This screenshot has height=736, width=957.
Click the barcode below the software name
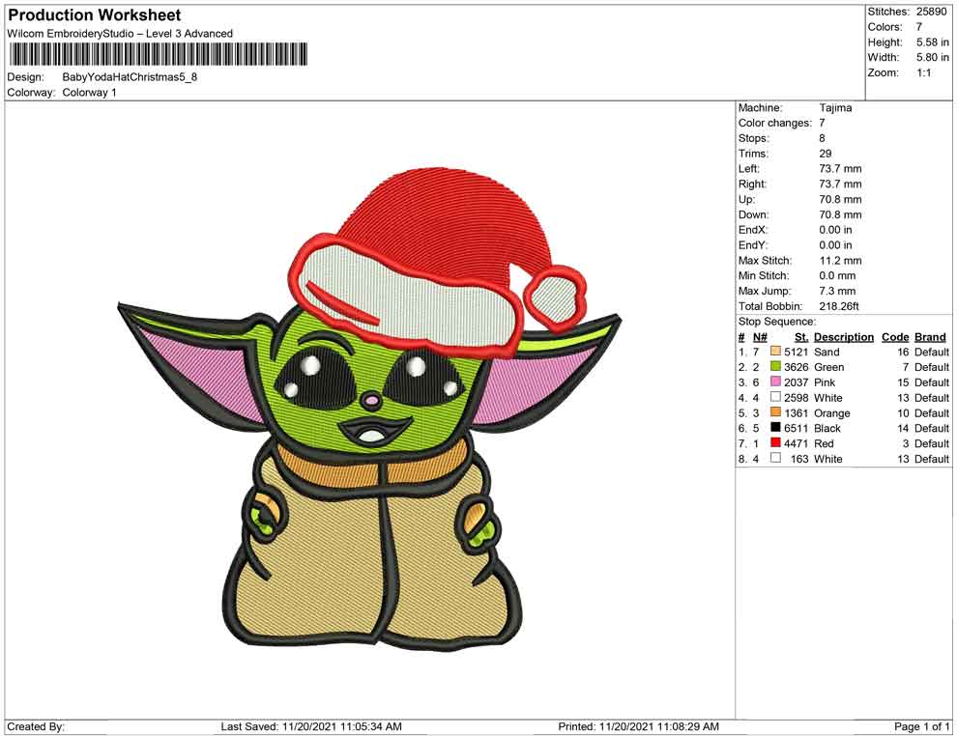158,54
